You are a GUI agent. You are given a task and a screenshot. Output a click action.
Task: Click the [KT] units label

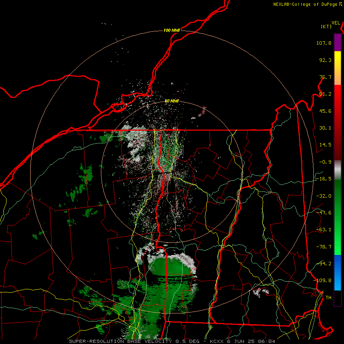(326, 26)
